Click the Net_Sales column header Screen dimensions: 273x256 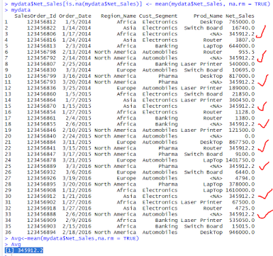240,16
